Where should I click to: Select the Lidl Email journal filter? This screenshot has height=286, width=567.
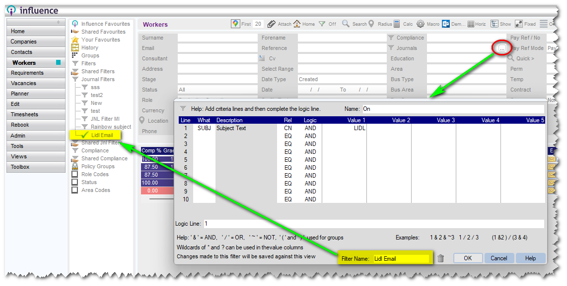click(102, 135)
